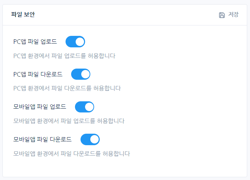Click white knob of 모바일앱 파일 업로드 switch
The width and height of the screenshot is (250, 180).
(x=89, y=107)
